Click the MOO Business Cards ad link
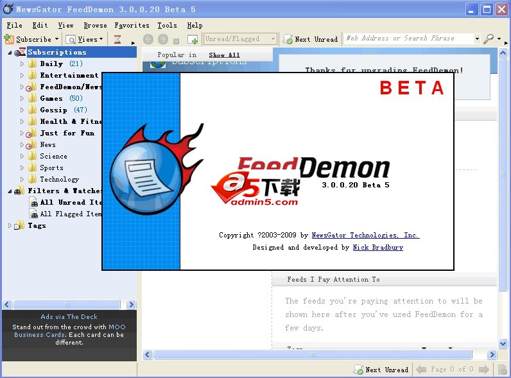 coord(69,331)
